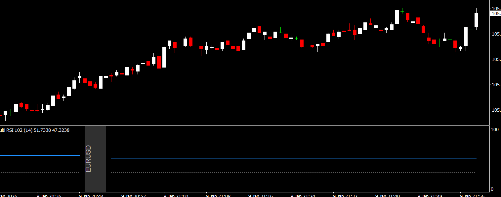This screenshot has height=197, width=501.
Task: Click the 100 level on RSI scale
Action: (495, 130)
